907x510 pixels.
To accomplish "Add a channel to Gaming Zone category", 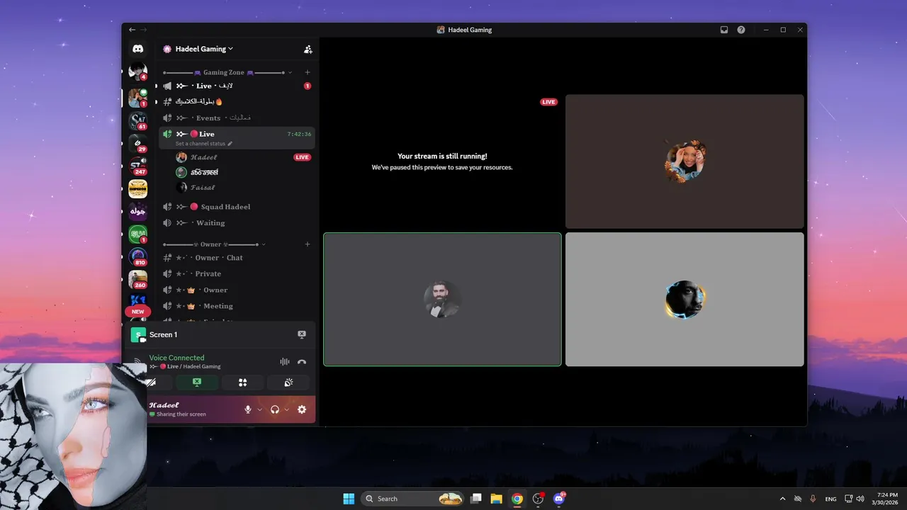I will click(307, 72).
